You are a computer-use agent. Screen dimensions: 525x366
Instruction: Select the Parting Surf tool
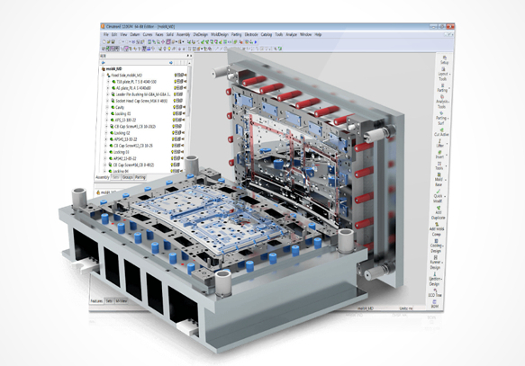(441, 119)
